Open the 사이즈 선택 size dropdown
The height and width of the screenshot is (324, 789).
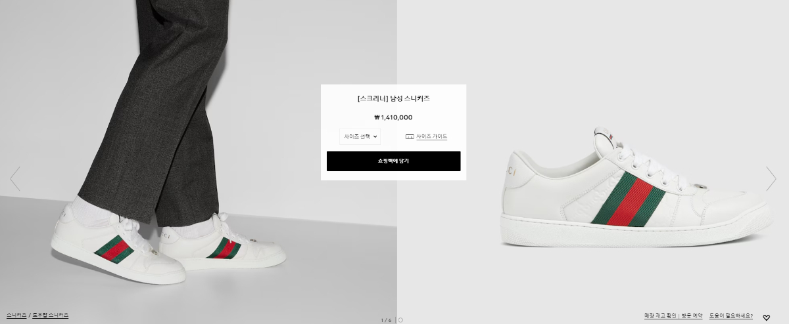coord(360,136)
